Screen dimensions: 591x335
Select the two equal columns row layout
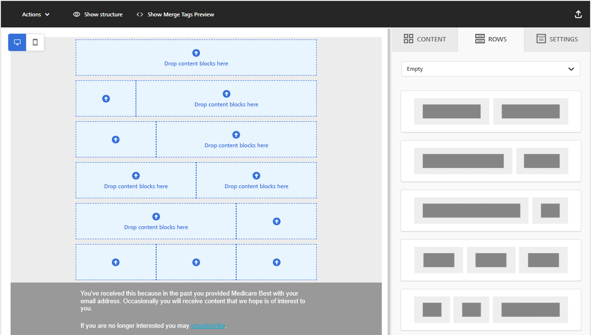[490, 111]
